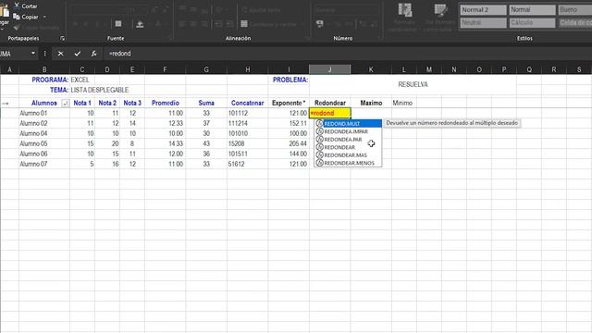Select REDONDEA.IMPAR from the autocomplete list
The height and width of the screenshot is (333, 592).
(348, 131)
